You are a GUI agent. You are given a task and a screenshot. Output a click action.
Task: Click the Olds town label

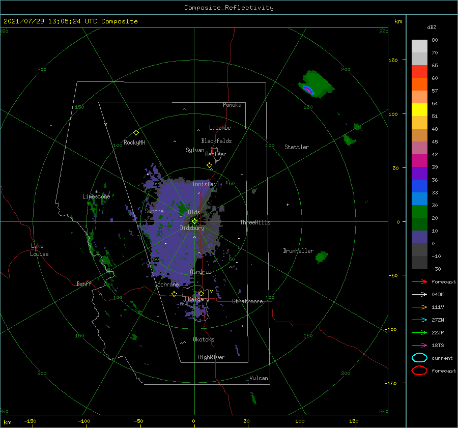(194, 212)
